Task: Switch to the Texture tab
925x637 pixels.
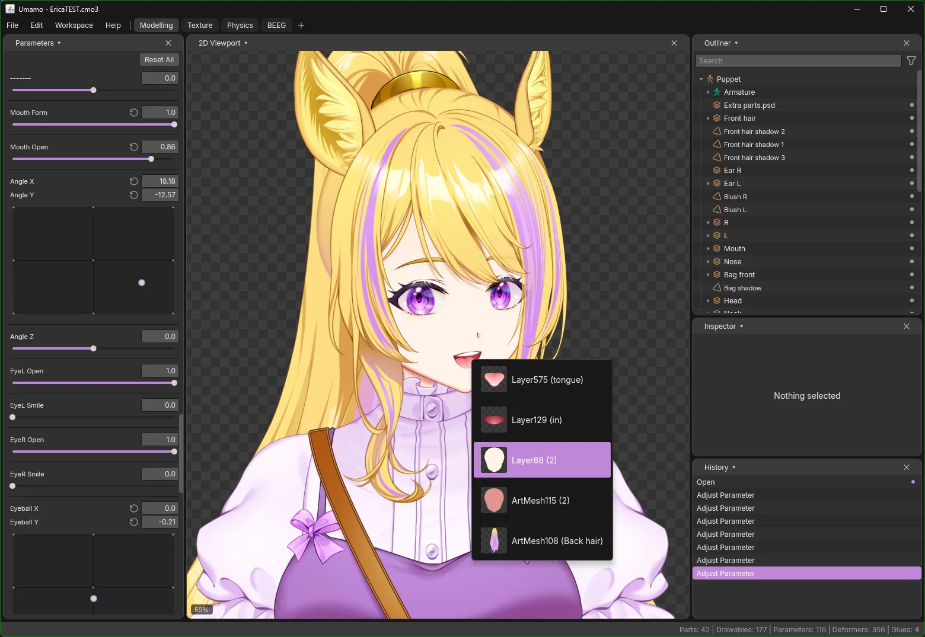Action: (x=200, y=25)
